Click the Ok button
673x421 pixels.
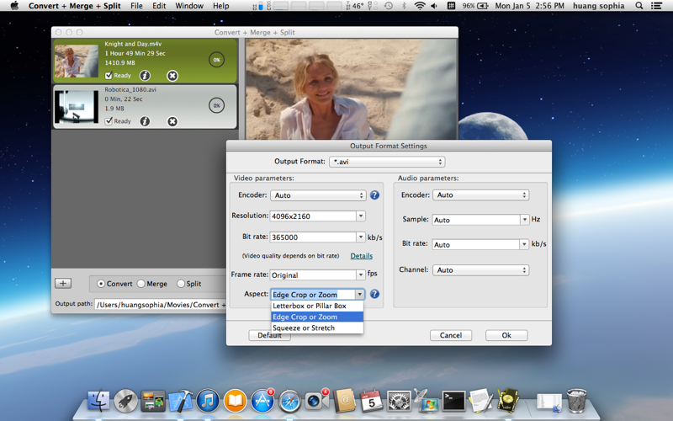(506, 335)
